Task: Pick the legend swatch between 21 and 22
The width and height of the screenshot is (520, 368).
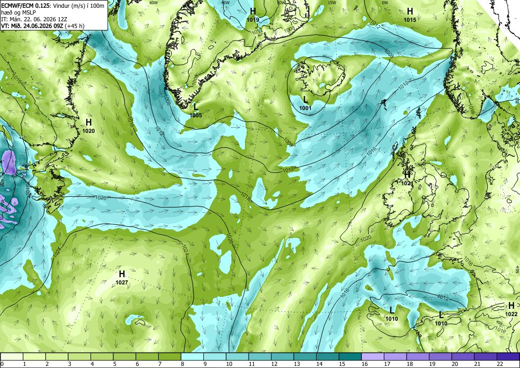Action: tap(485, 357)
